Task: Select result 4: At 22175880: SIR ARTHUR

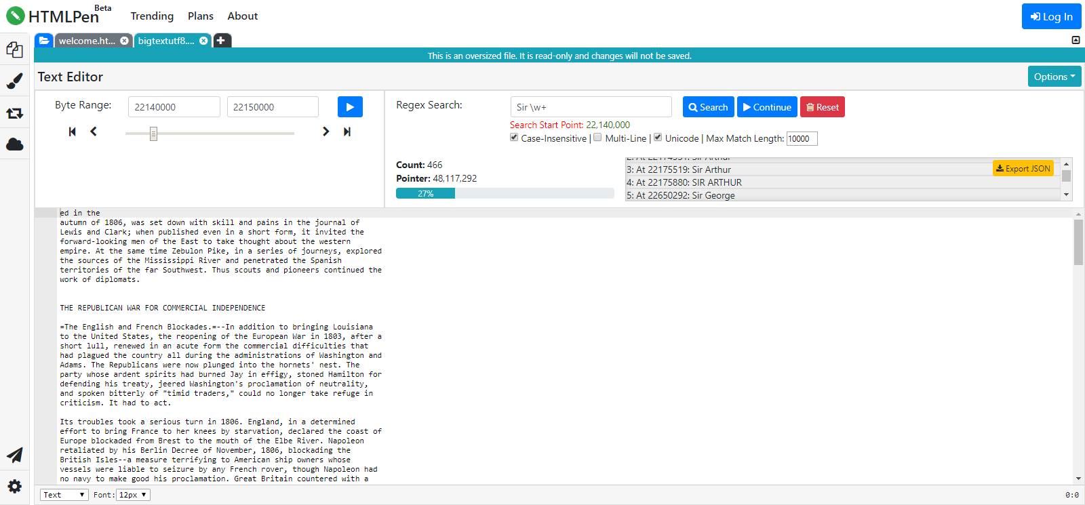Action: pos(842,182)
